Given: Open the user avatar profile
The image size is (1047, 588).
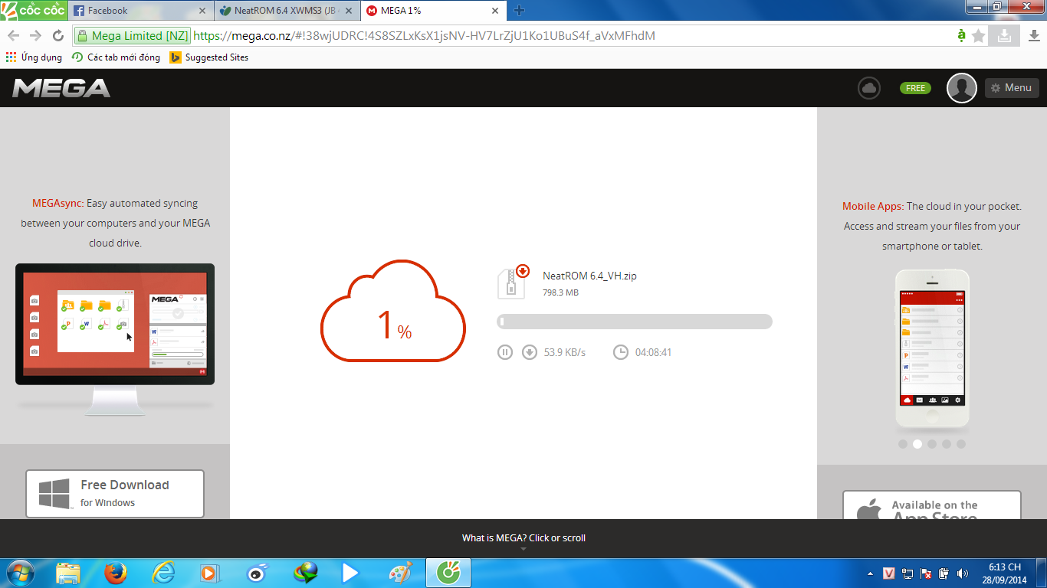Looking at the screenshot, I should point(962,88).
